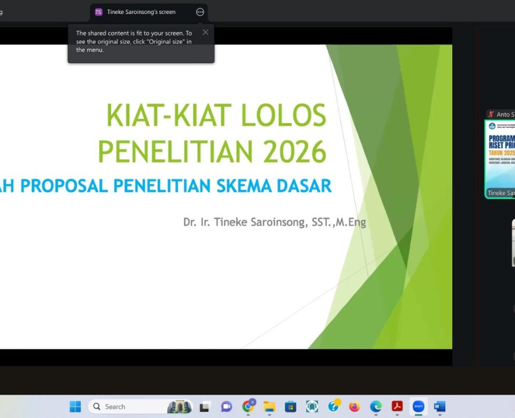Launch Firefox from the taskbar
Screen dimensions: 515x418
tap(354, 407)
